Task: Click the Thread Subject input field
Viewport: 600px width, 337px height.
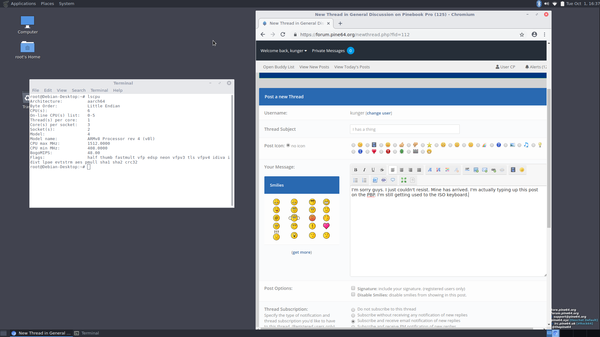Action: point(404,129)
